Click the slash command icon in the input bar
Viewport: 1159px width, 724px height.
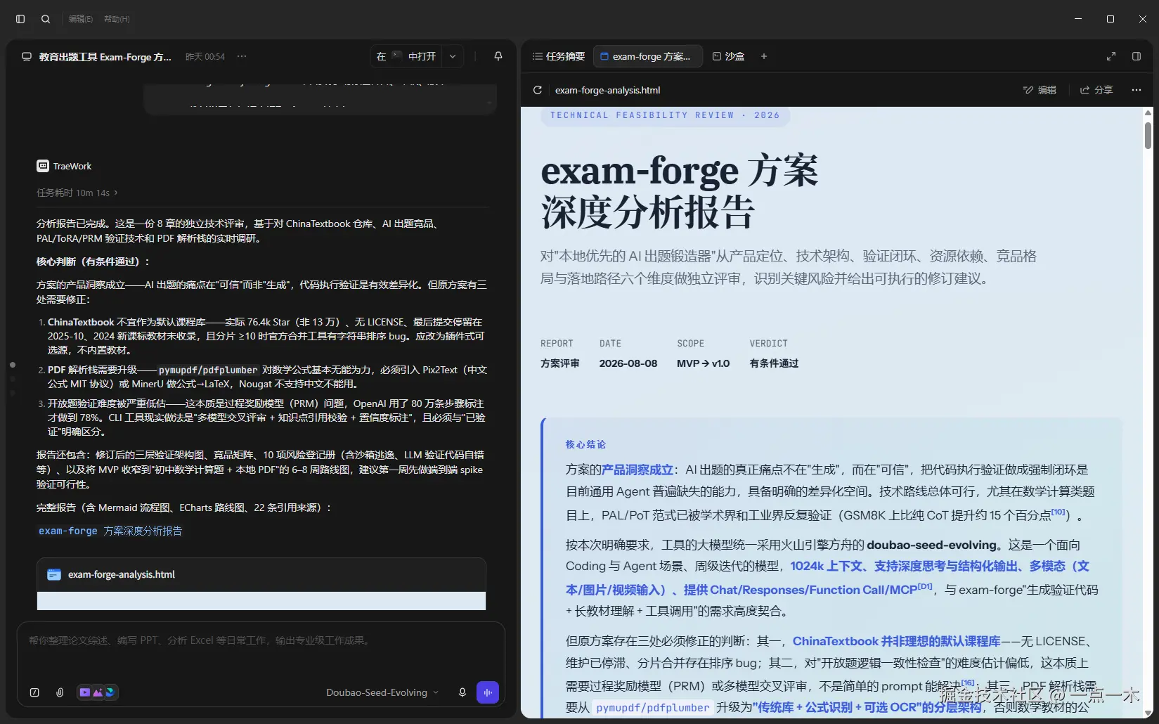pyautogui.click(x=34, y=692)
